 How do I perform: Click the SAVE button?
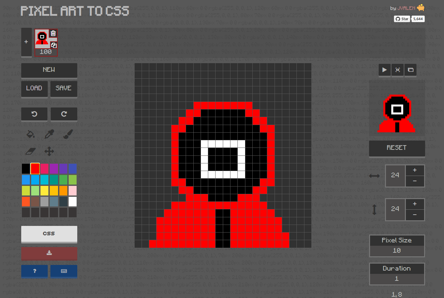pos(64,88)
